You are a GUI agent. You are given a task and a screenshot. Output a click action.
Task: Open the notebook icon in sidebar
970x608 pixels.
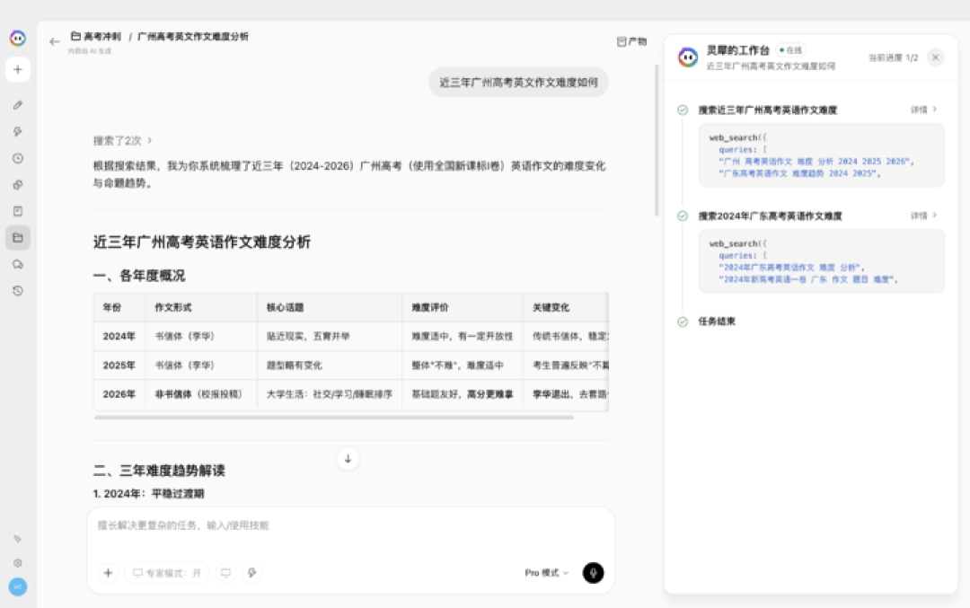click(18, 212)
